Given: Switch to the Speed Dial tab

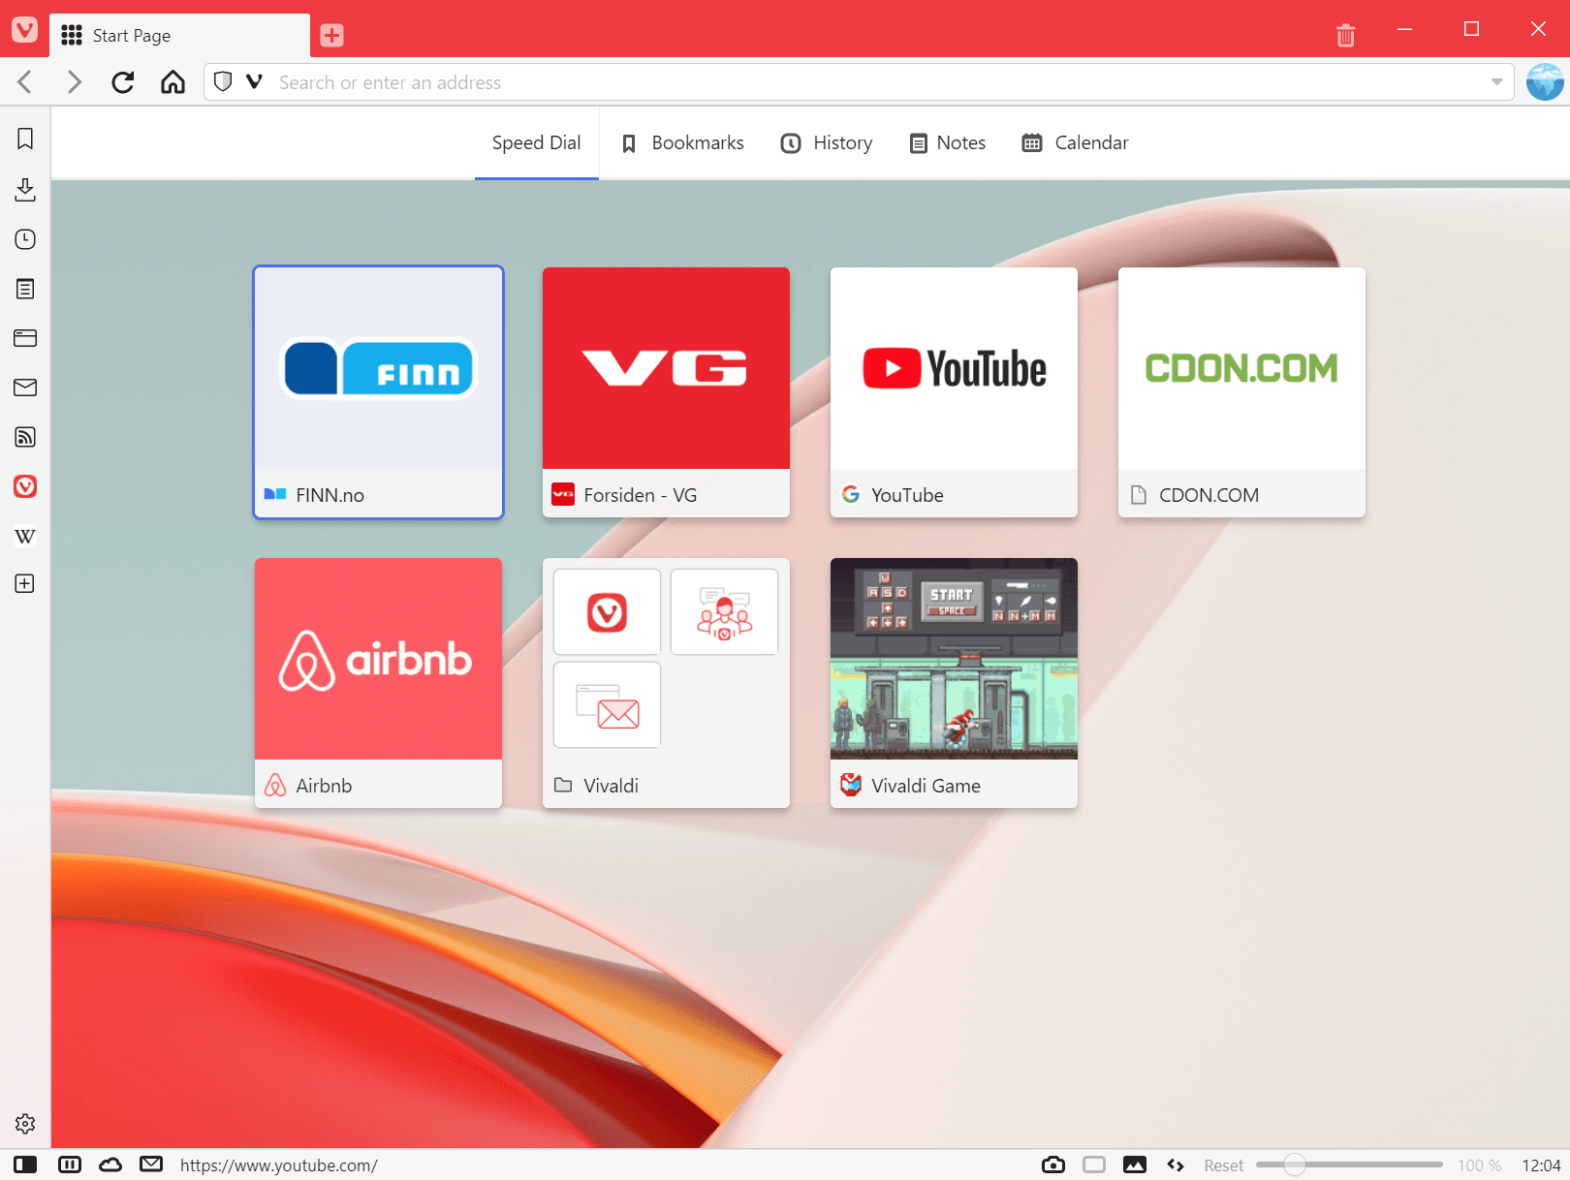Looking at the screenshot, I should click(x=536, y=143).
